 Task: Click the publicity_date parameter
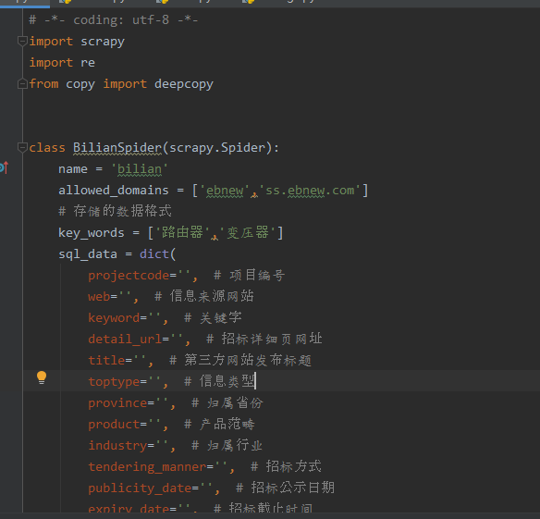[x=140, y=488]
